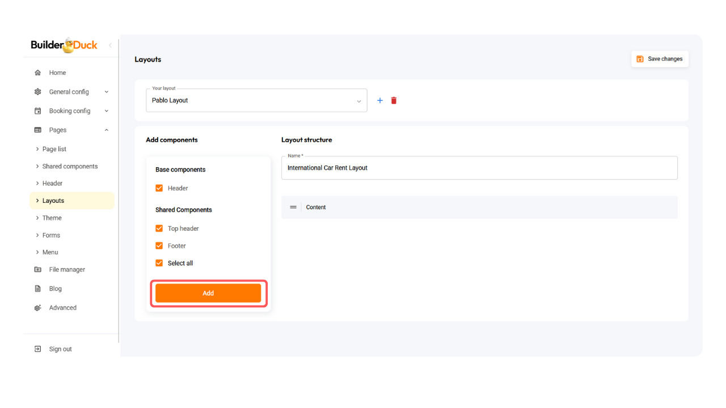The height and width of the screenshot is (408, 726).
Task: Click the layout Name input field
Action: point(479,168)
